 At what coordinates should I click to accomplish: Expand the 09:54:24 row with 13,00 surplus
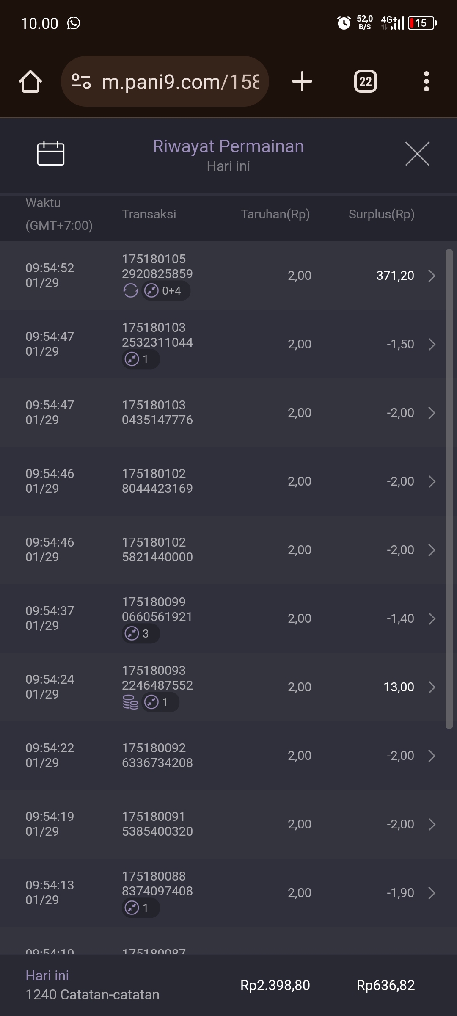pos(432,687)
